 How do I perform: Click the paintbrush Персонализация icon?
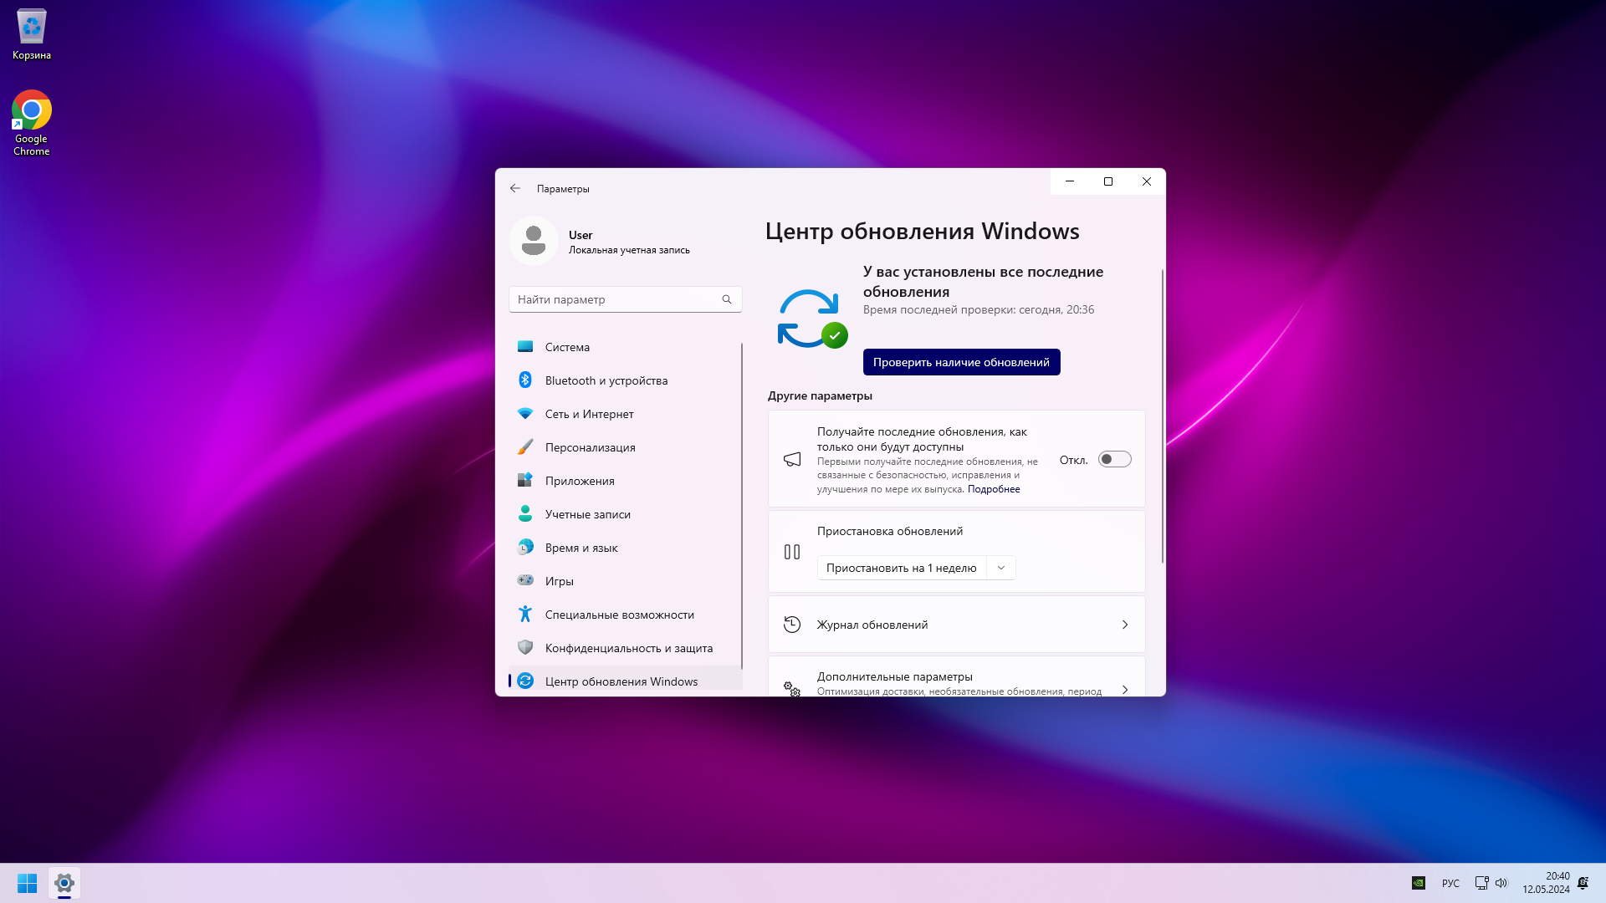pyautogui.click(x=525, y=447)
